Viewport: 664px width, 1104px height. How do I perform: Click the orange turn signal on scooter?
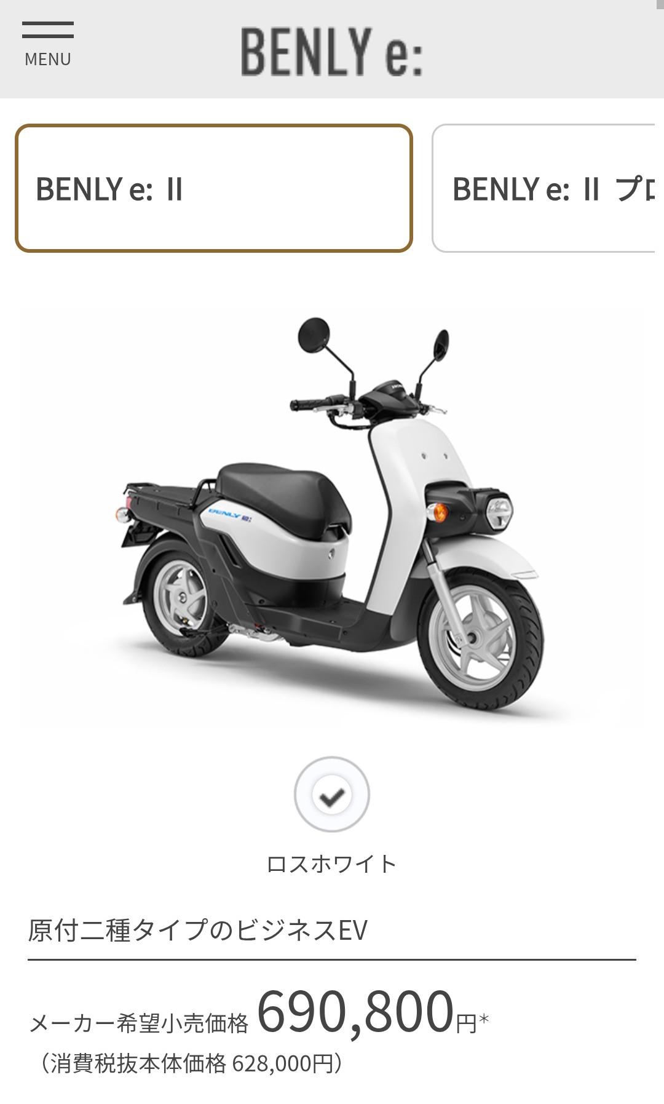(440, 512)
